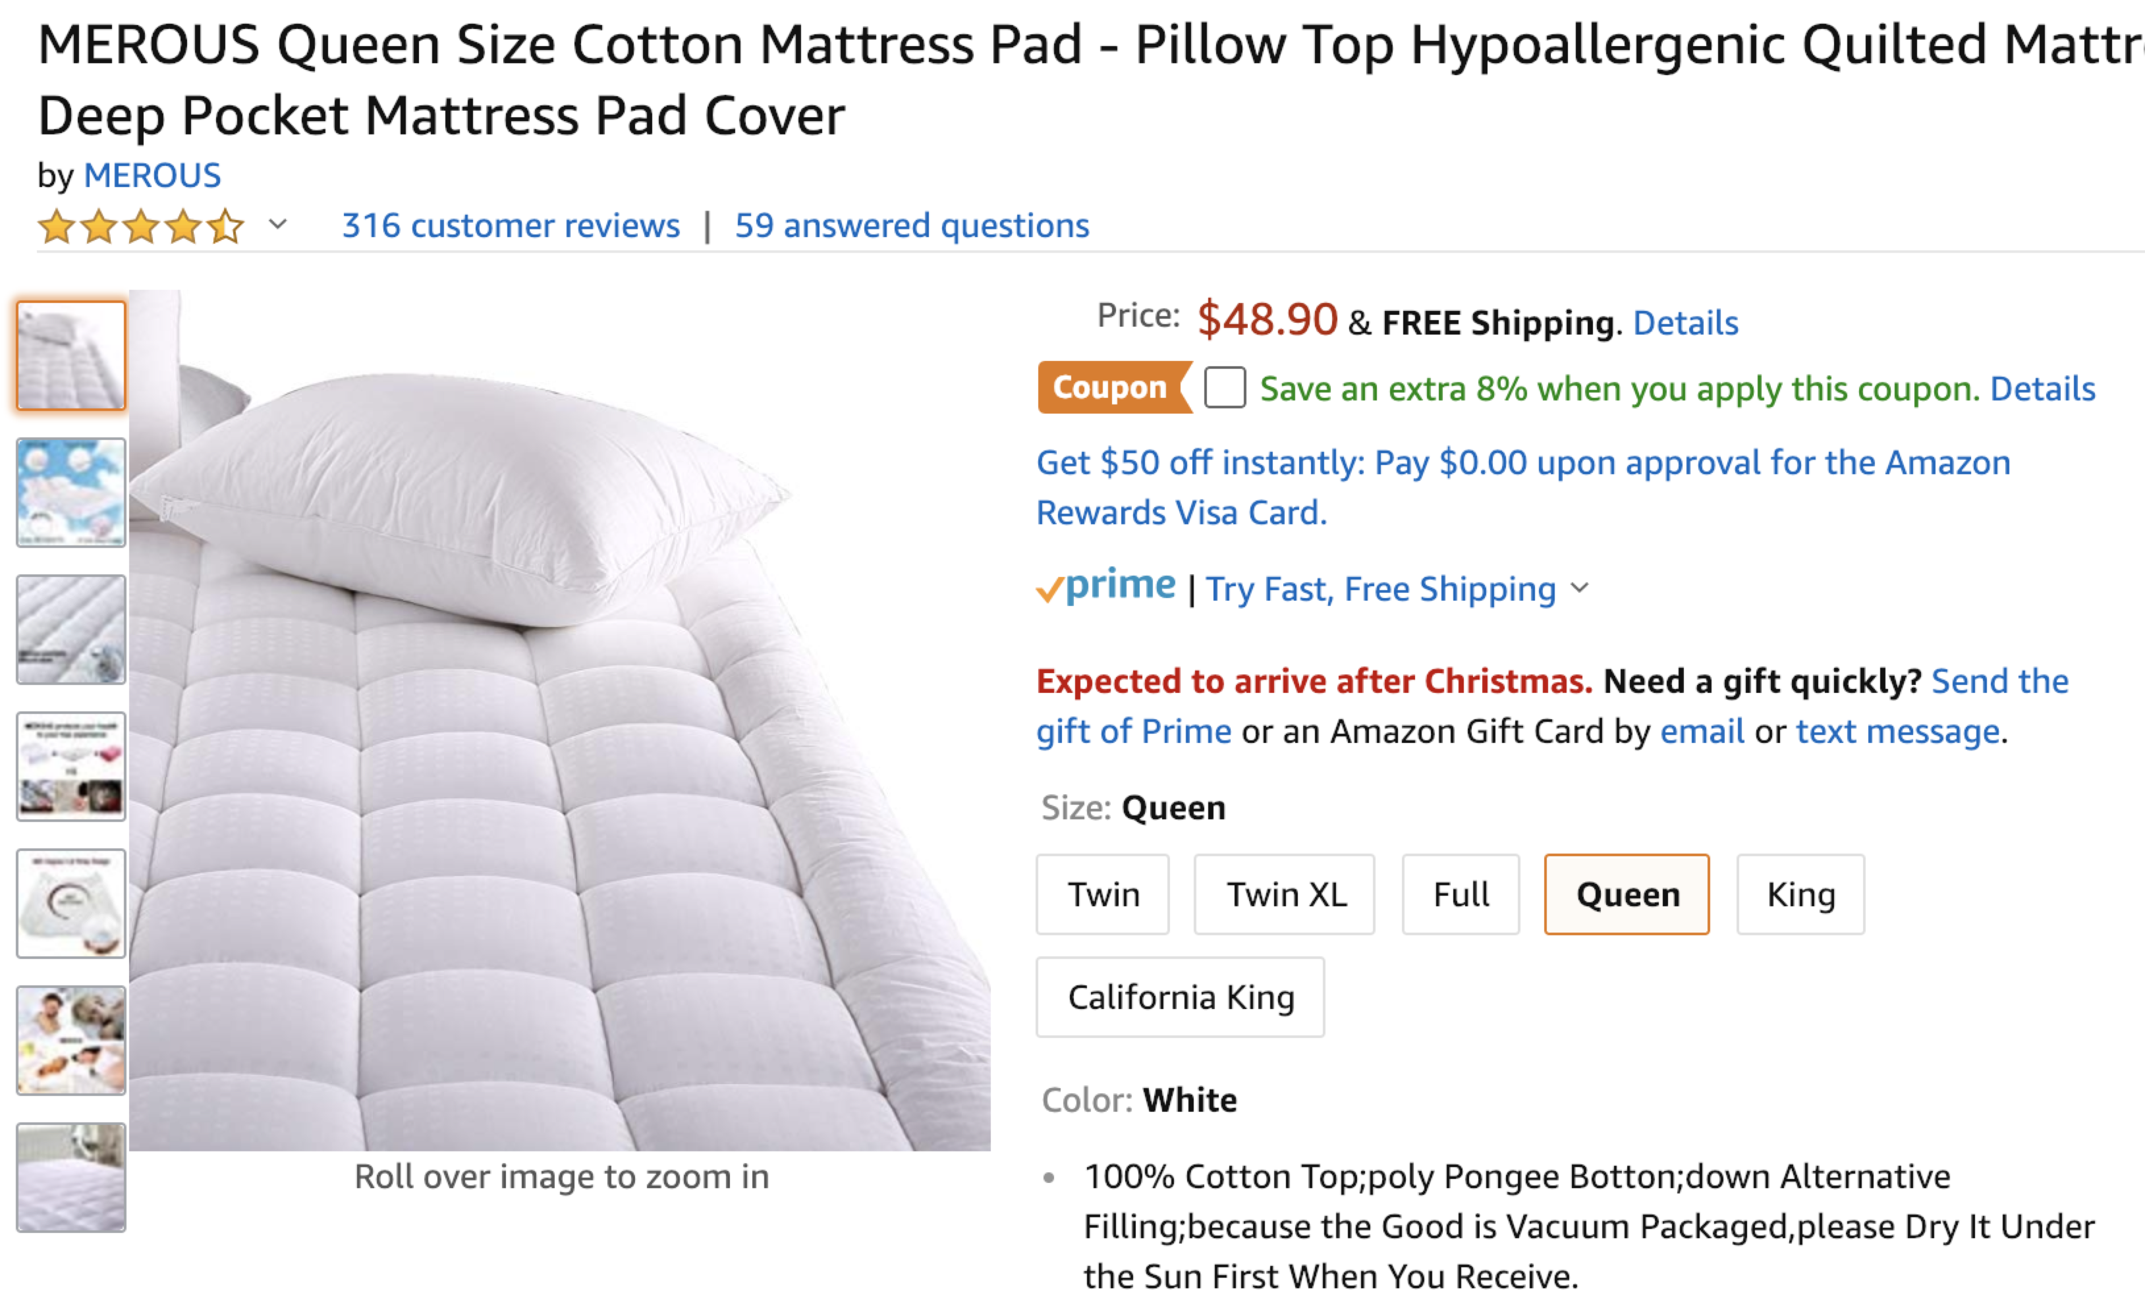Show the sixth thumbnail with sleeping people
This screenshot has width=2145, height=1312.
(71, 1041)
